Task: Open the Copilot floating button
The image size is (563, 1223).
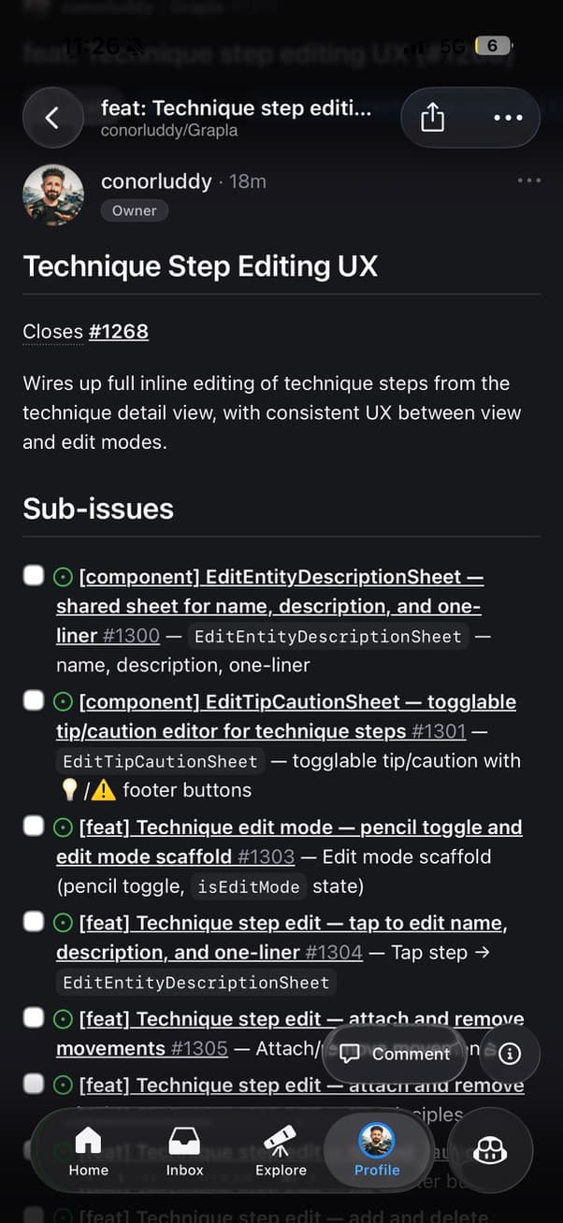Action: 490,1152
